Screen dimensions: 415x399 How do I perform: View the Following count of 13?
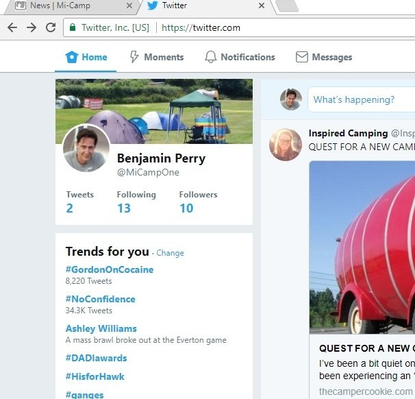point(124,208)
